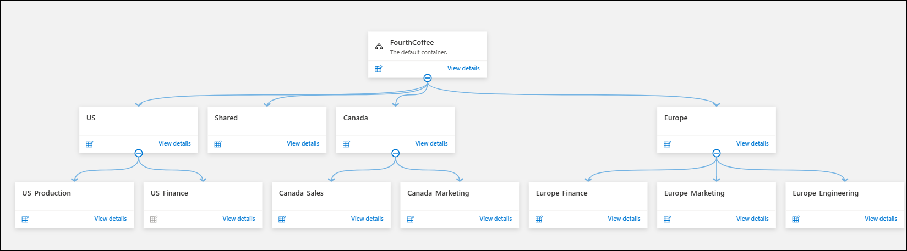907x251 pixels.
Task: Collapse the Canada collection children
Action: (x=395, y=153)
